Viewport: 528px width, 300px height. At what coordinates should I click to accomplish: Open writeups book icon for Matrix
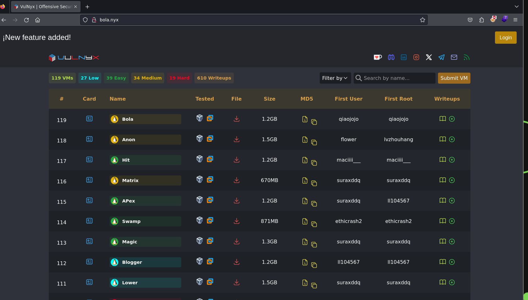tap(442, 180)
